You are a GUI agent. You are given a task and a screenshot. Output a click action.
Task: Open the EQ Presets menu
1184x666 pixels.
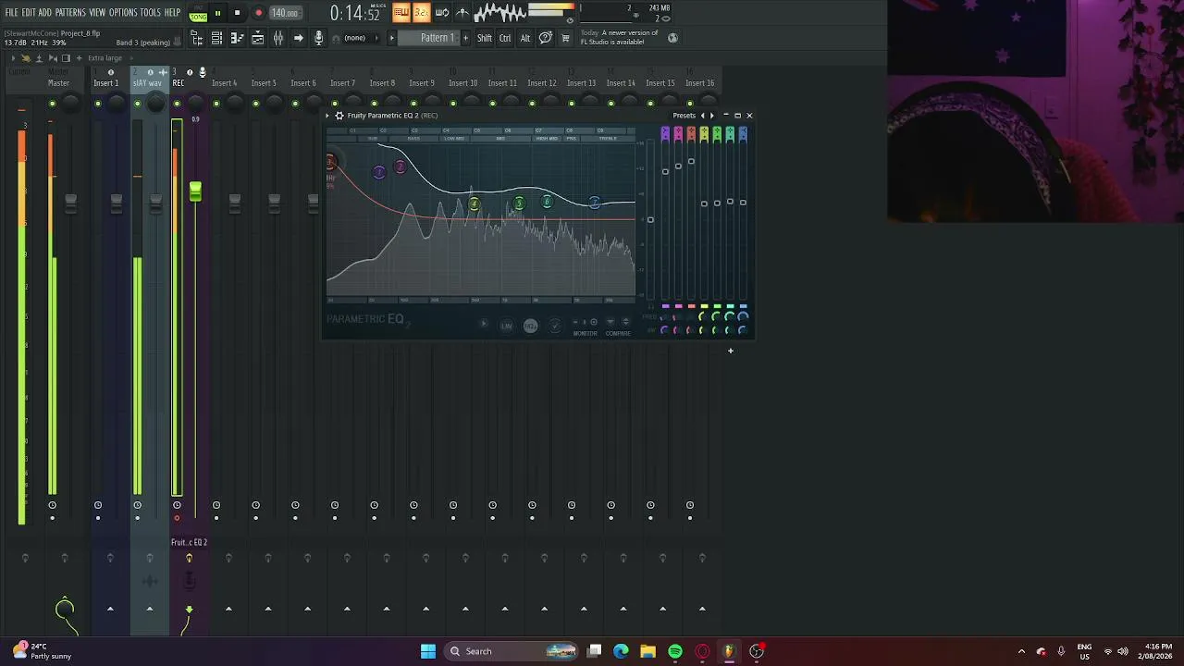click(684, 116)
